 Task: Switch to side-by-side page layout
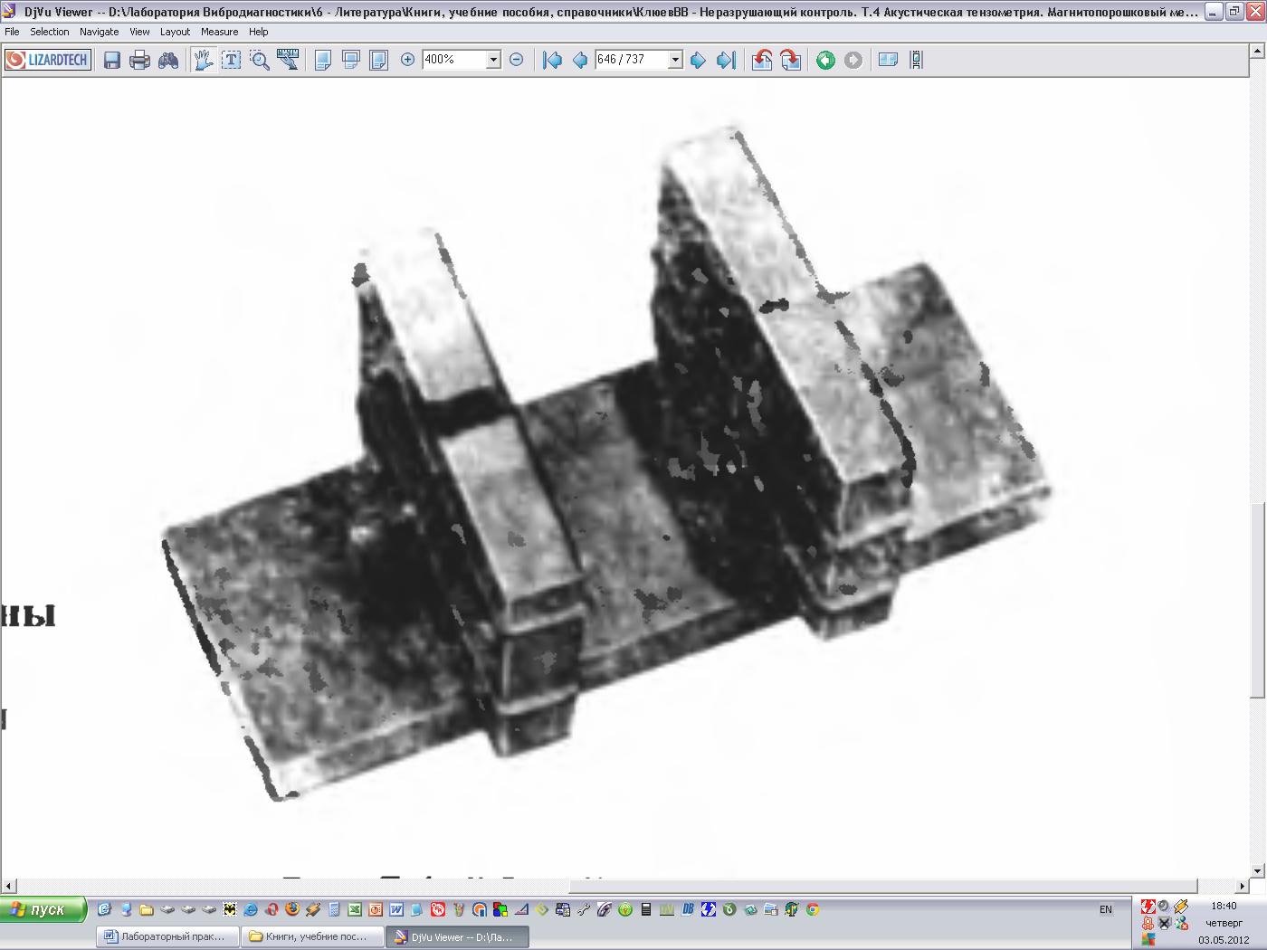point(379,60)
